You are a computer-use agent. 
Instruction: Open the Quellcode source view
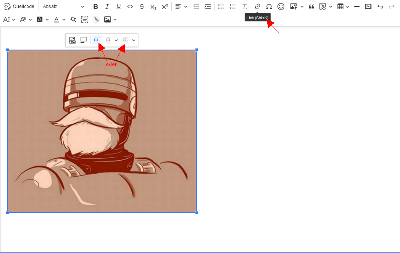pyautogui.click(x=19, y=6)
